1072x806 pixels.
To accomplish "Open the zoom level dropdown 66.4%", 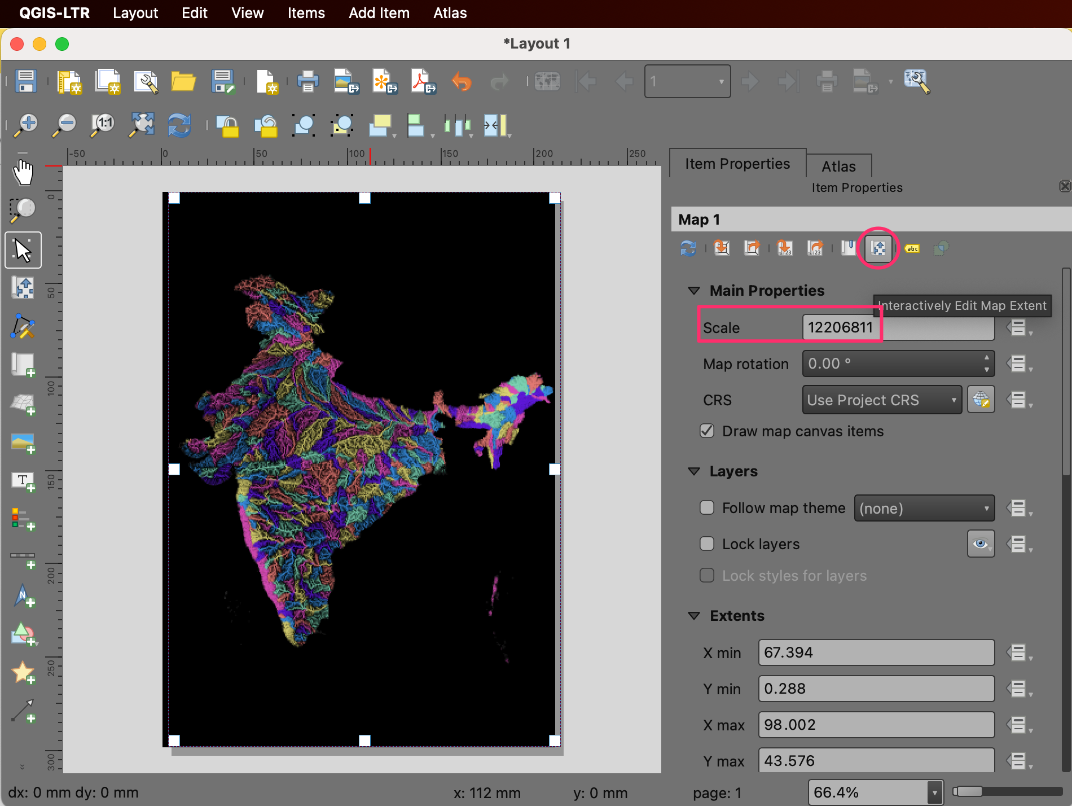I will point(934,792).
